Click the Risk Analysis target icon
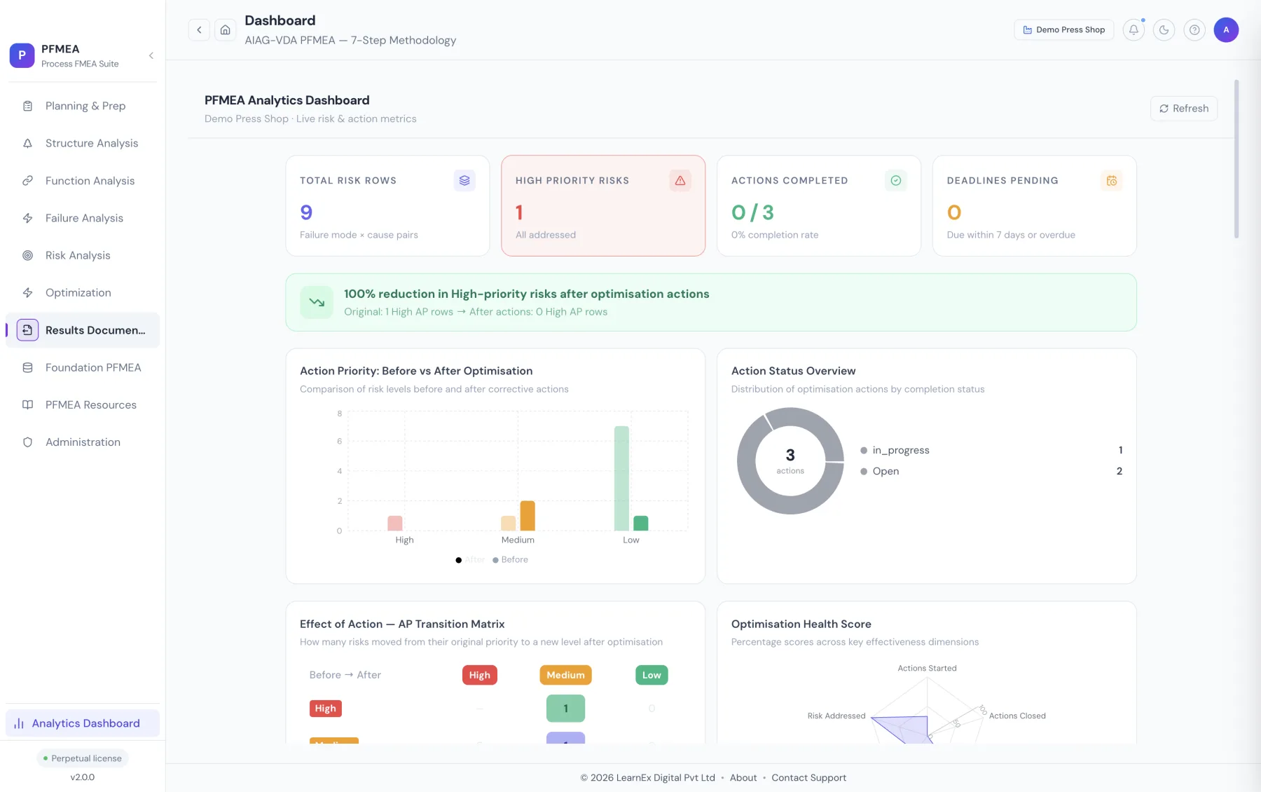1261x792 pixels. 28,255
